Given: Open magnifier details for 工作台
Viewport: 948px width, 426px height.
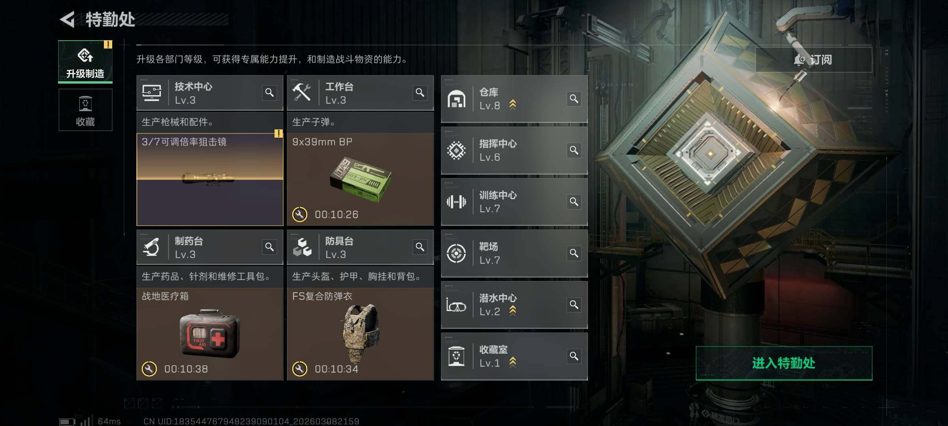Looking at the screenshot, I should coord(420,93).
